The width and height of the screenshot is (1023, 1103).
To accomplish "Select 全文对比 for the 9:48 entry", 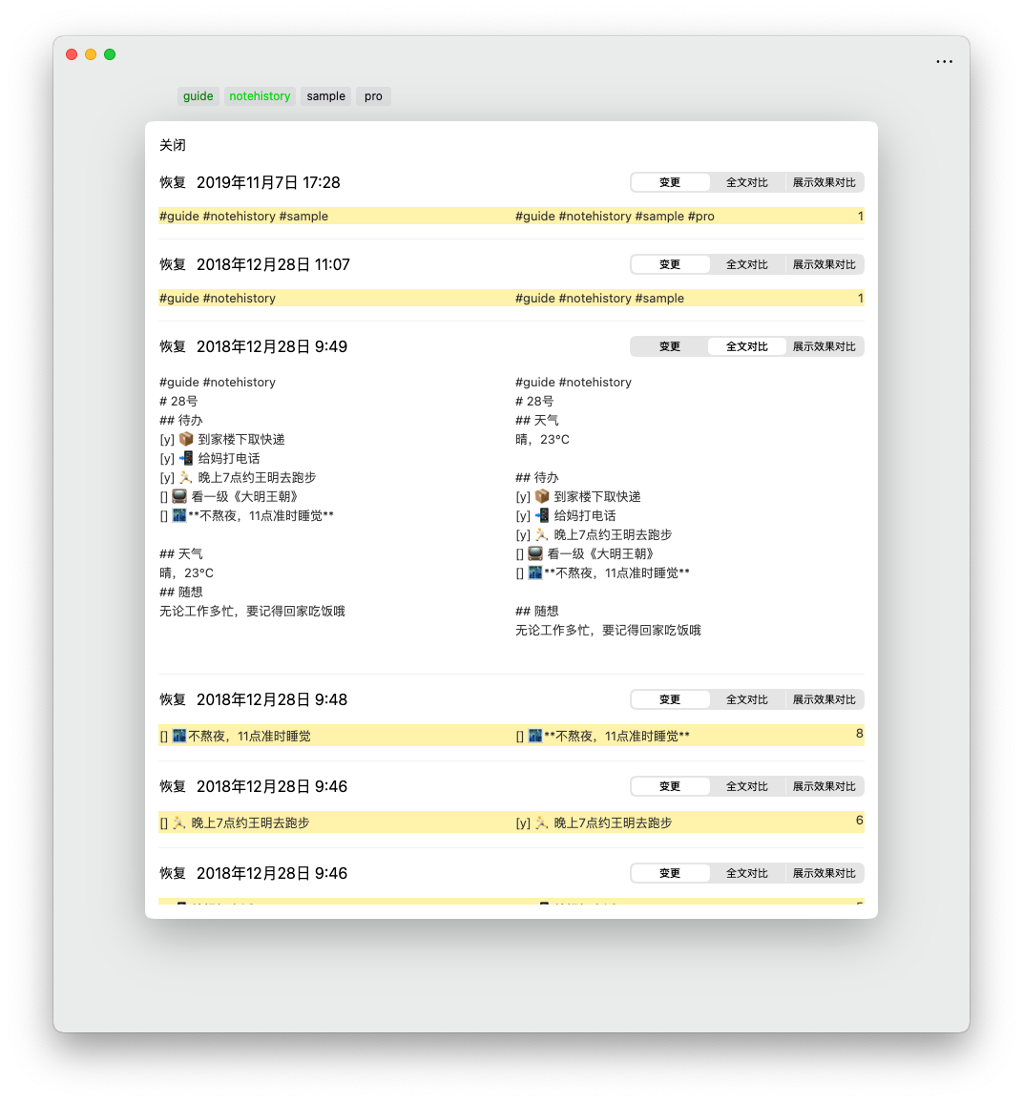I will click(746, 699).
